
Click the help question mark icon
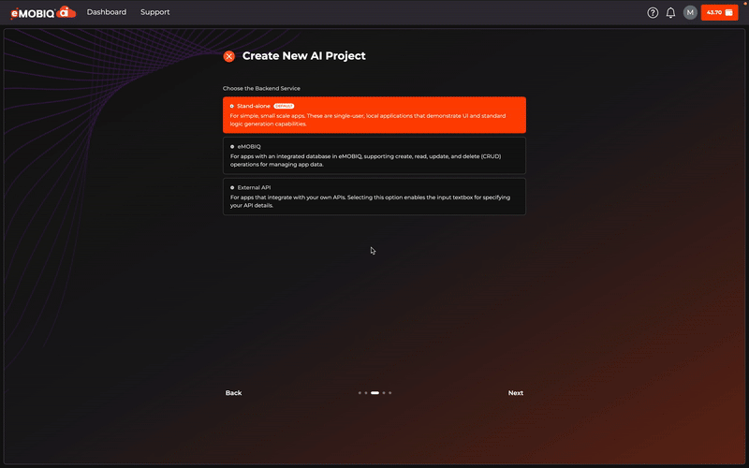coord(653,12)
